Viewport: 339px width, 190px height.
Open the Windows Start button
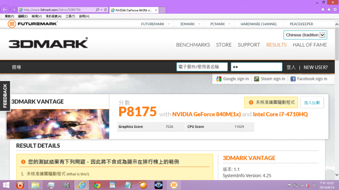coord(6,185)
